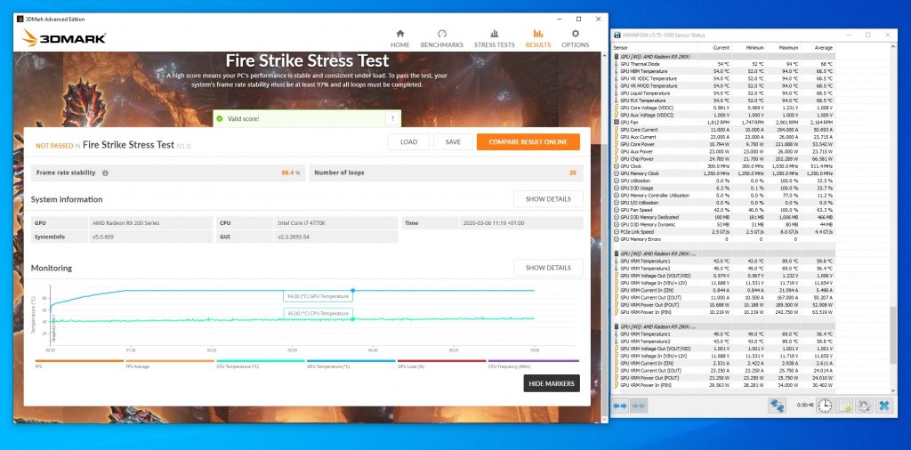Collapse the GPU VRM group containing VRM Voltage Out 0.974 V

pos(724,253)
